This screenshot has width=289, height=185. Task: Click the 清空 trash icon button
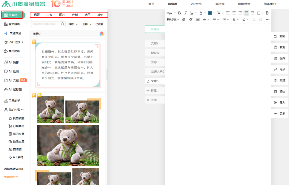(280, 91)
